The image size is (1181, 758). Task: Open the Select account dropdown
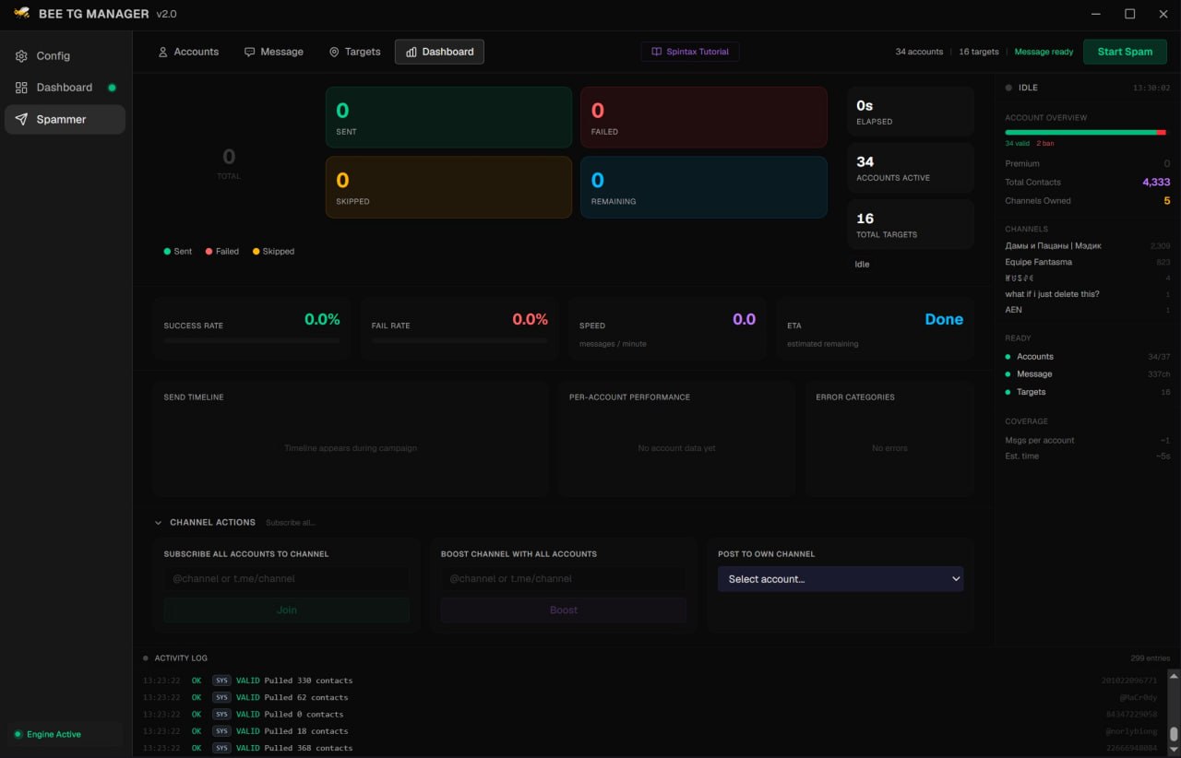[x=841, y=579]
